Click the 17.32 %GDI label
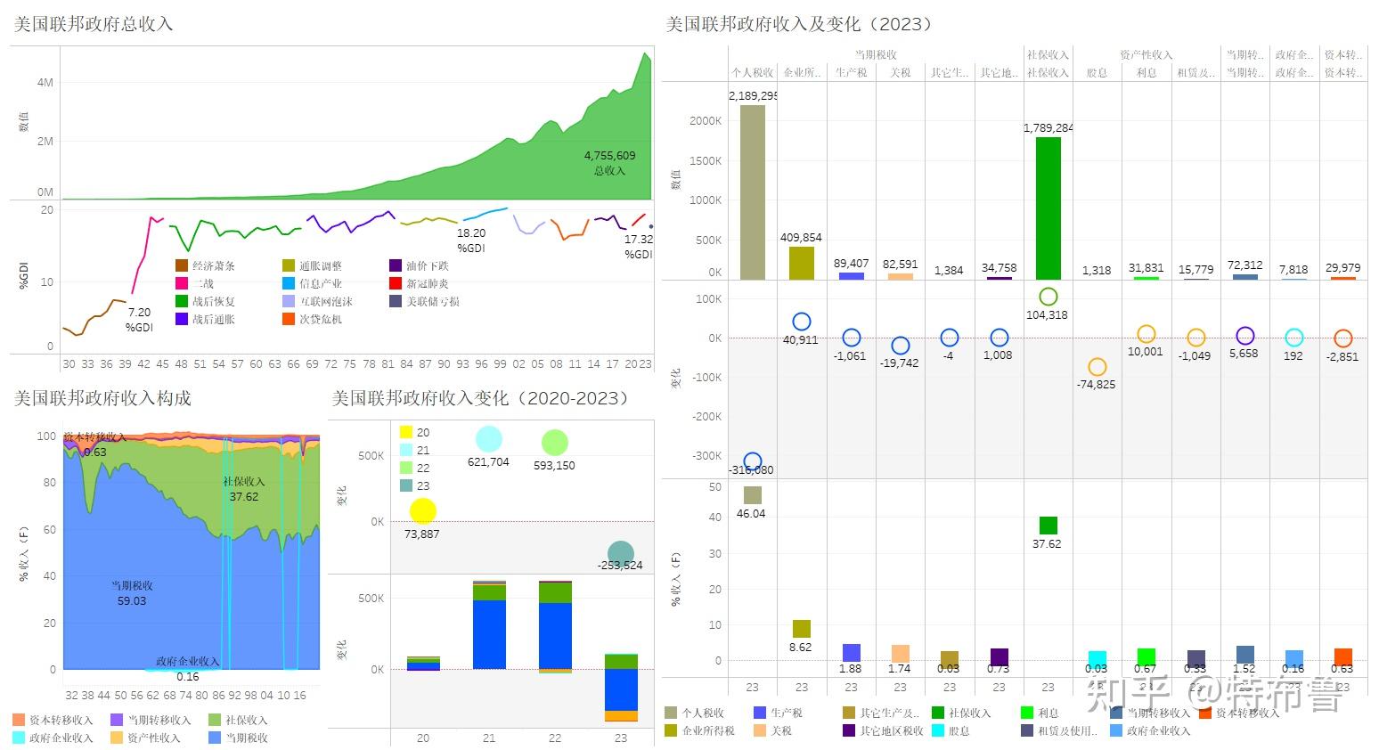 [638, 247]
